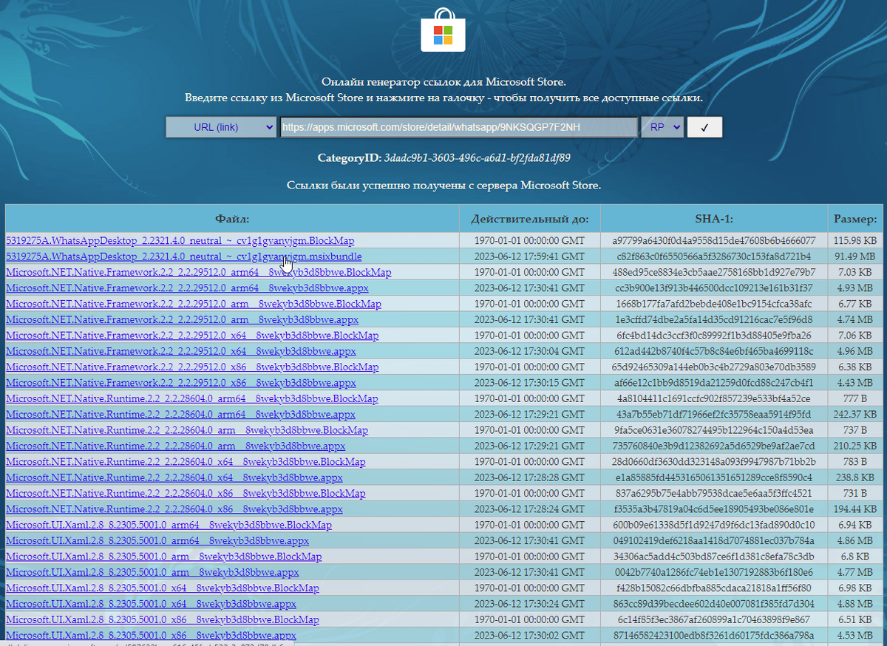This screenshot has height=646, width=887.
Task: Open NET.Native.Runtime.2.2 arm BlockMap link
Action: click(x=187, y=430)
